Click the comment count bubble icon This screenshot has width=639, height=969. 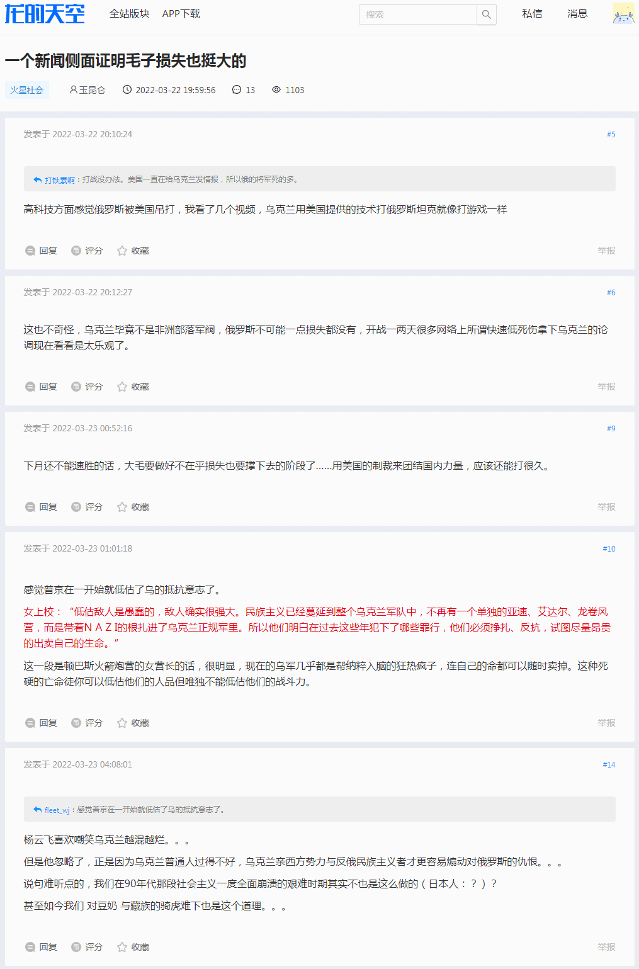[x=237, y=90]
